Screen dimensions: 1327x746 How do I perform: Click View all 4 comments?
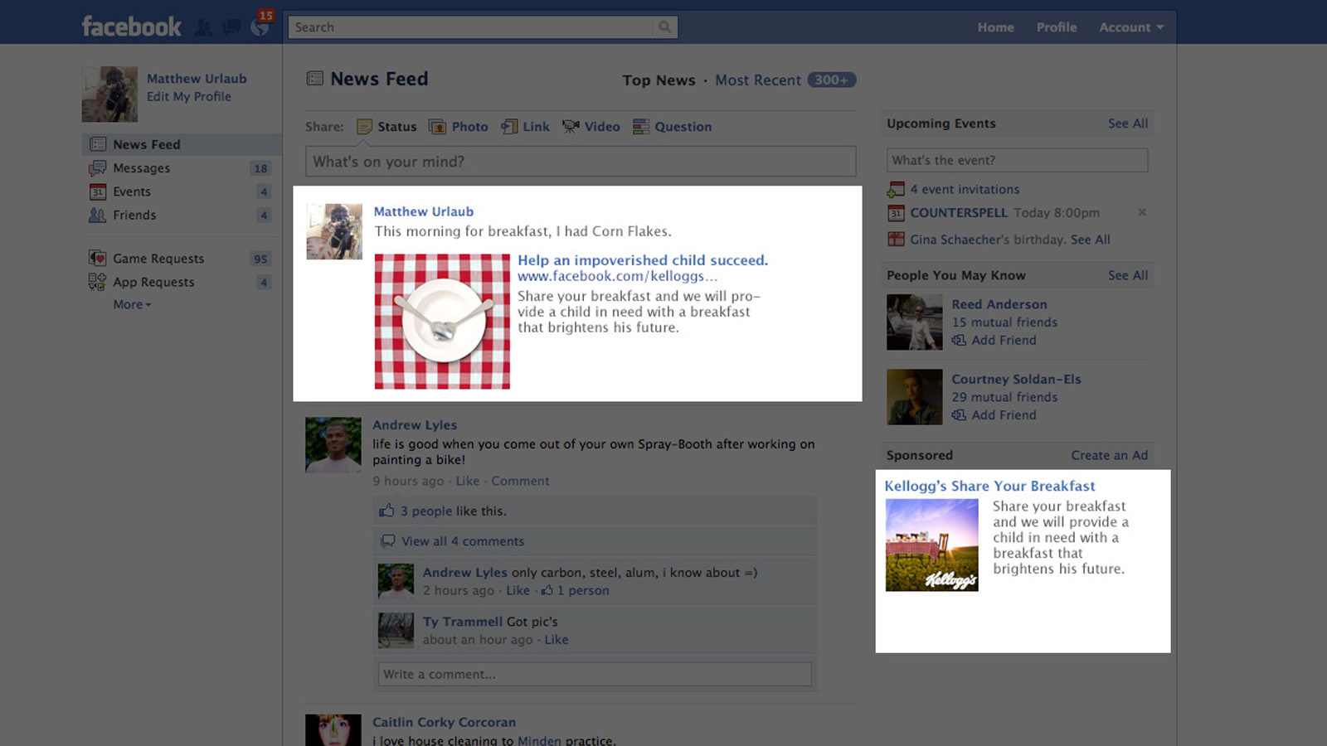(x=463, y=541)
